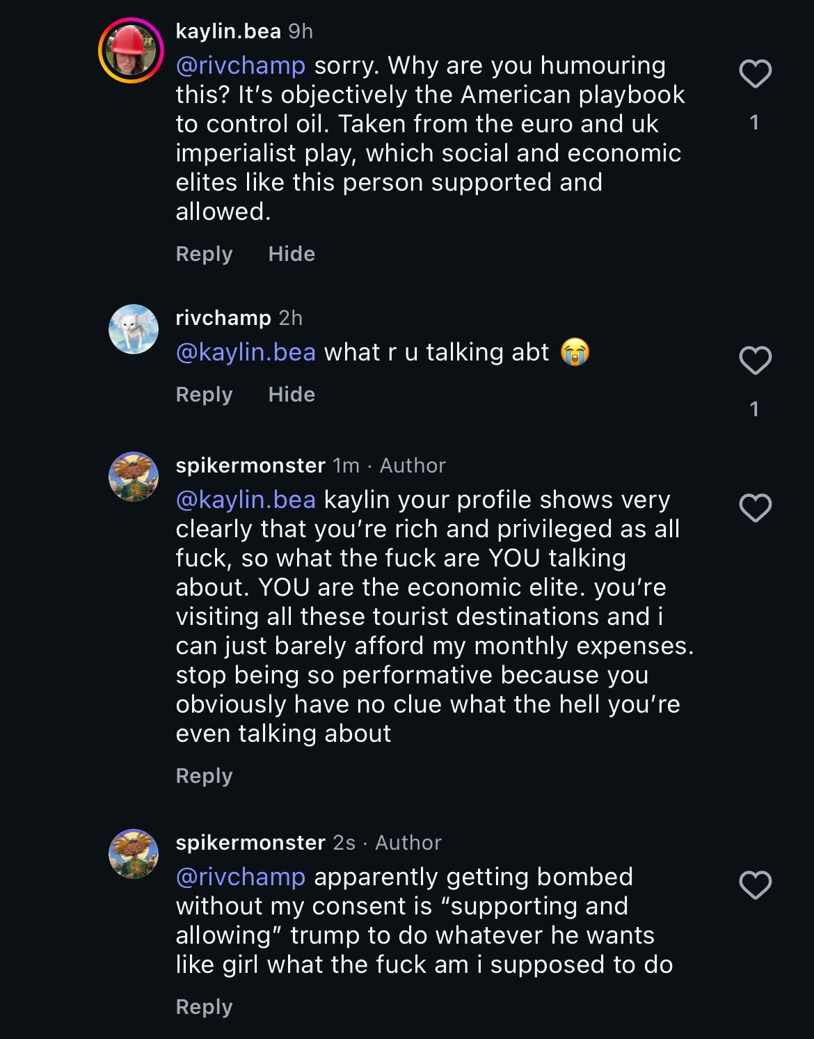Like kaylin.bea's comment about oil playbook

(755, 74)
